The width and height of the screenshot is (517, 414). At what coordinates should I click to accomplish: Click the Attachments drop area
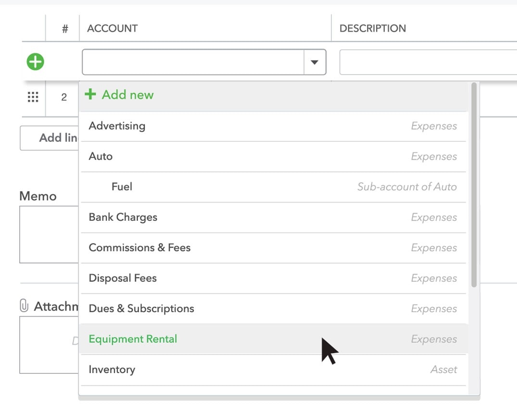click(49, 345)
